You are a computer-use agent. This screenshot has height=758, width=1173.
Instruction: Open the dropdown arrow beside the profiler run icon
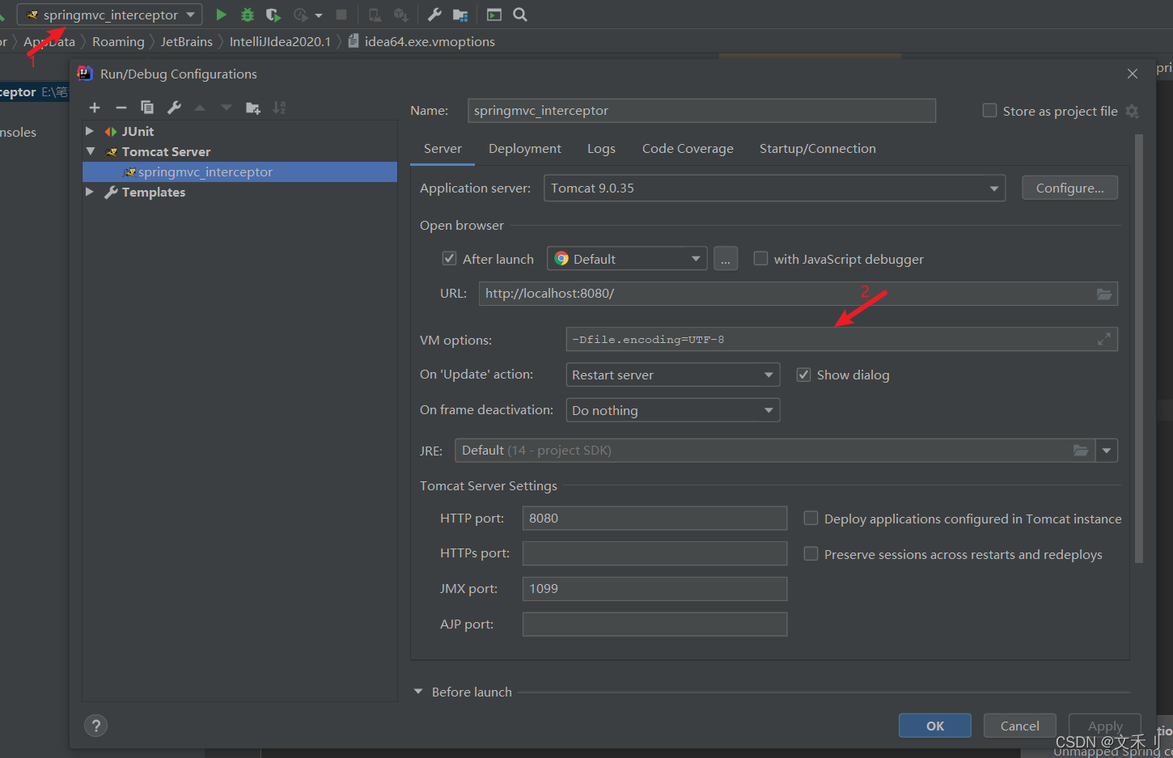point(319,15)
